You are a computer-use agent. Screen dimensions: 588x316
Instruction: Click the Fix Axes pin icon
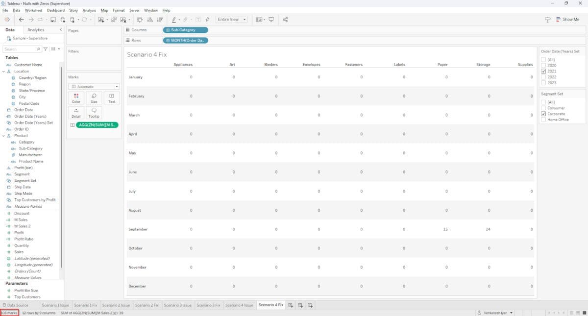pos(207,20)
